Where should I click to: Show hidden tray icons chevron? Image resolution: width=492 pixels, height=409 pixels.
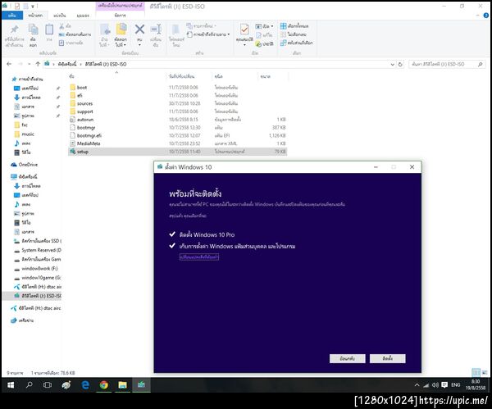pos(417,385)
